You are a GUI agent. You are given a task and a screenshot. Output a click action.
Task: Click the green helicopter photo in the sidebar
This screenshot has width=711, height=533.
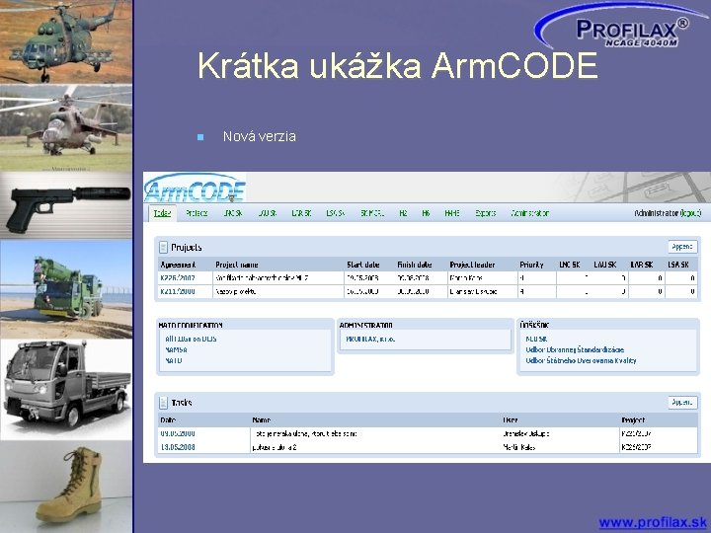tap(66, 41)
